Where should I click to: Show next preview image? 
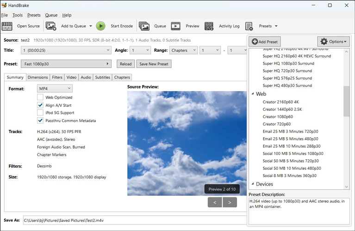(230, 202)
